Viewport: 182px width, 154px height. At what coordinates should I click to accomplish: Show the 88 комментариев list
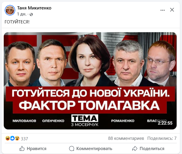pyautogui.click(x=126, y=138)
